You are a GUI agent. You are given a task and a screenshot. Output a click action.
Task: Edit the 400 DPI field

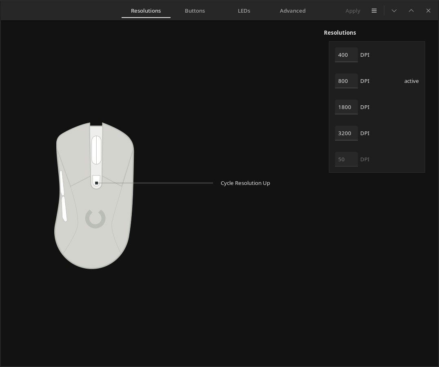346,55
